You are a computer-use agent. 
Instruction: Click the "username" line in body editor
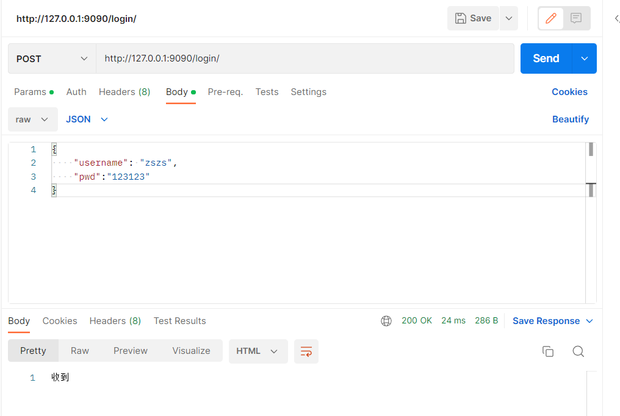click(x=125, y=163)
